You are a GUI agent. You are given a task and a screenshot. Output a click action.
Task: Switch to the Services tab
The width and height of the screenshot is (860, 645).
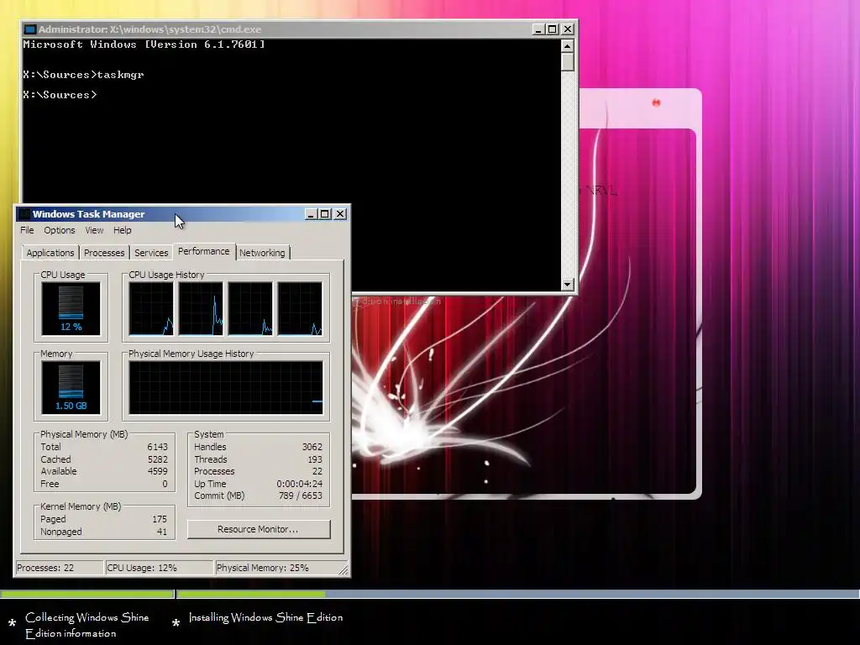point(151,253)
